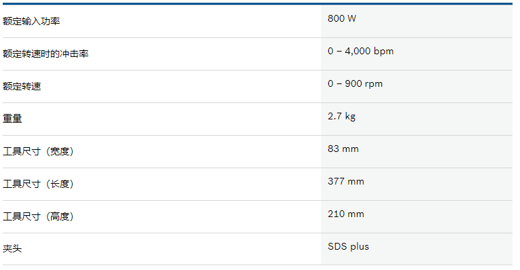Click the 工具尺寸（长度）label

[x=38, y=184]
